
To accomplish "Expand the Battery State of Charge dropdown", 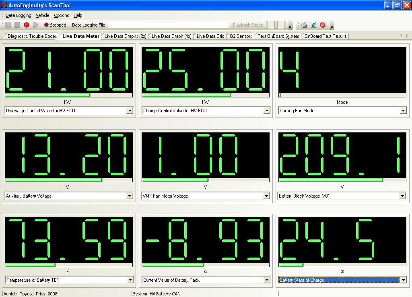I will point(403,280).
